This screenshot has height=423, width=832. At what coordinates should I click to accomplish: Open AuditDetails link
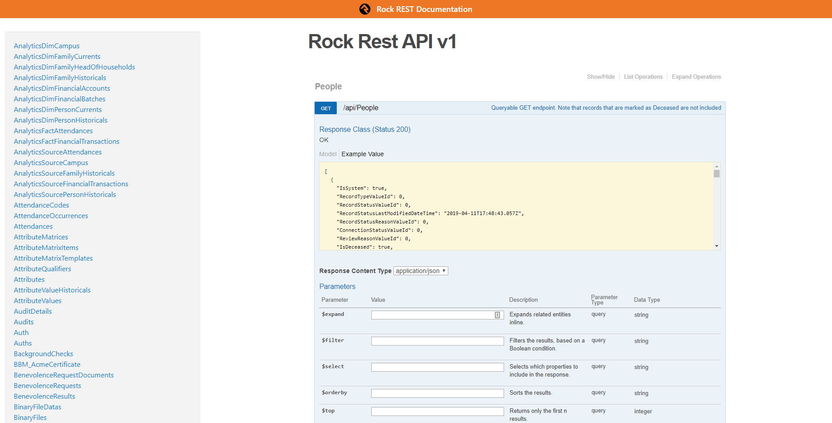[x=33, y=311]
